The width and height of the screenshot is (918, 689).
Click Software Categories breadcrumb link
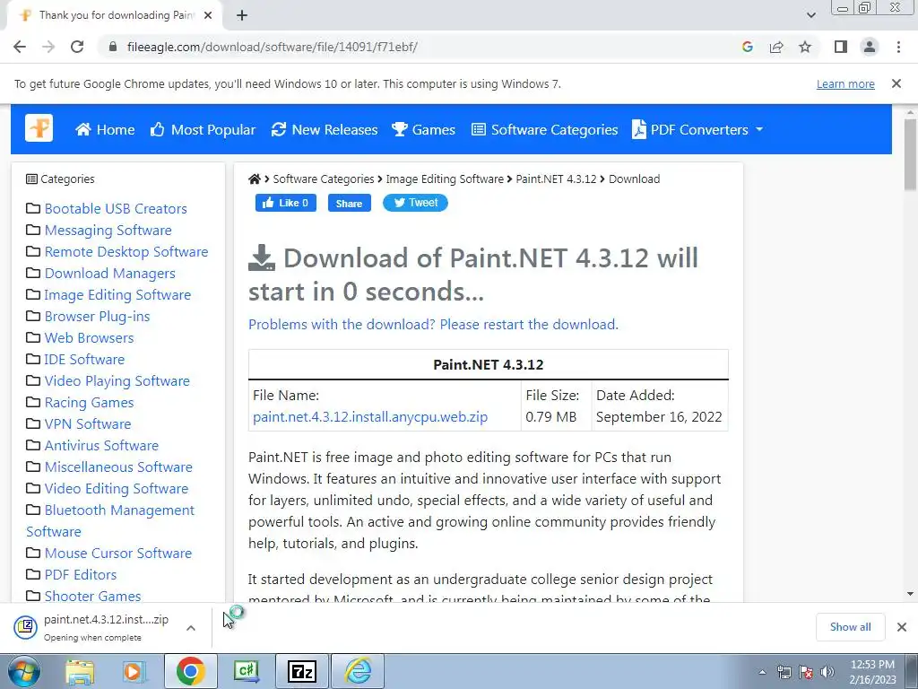(x=323, y=179)
